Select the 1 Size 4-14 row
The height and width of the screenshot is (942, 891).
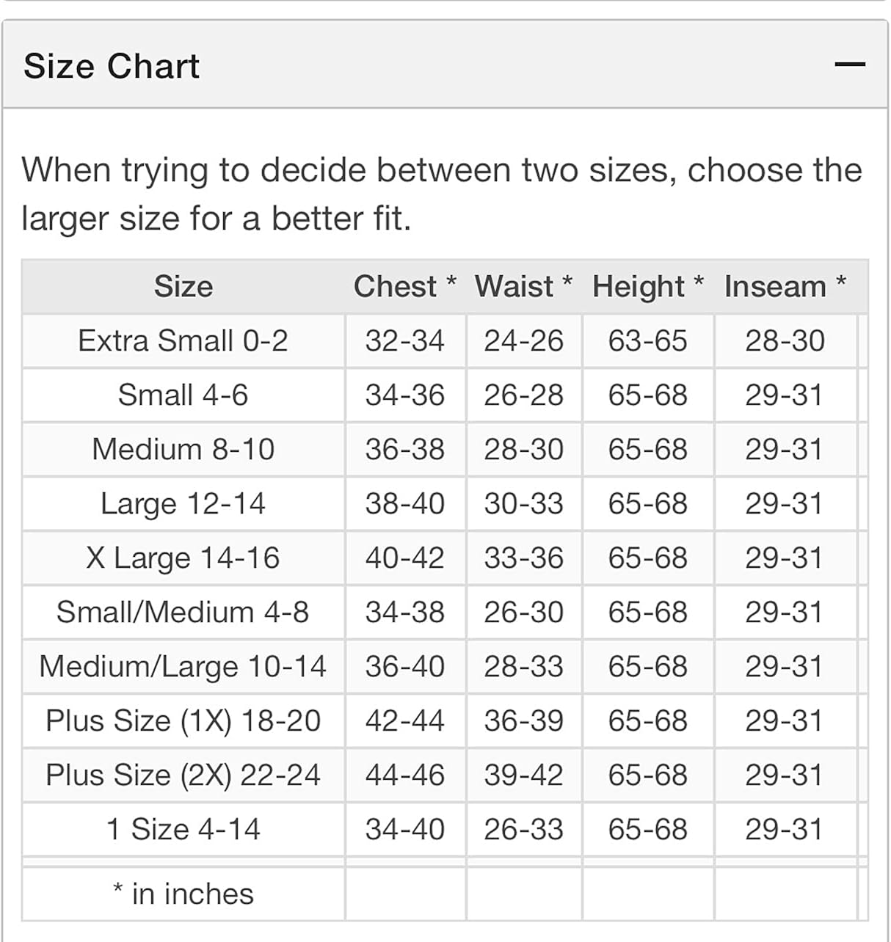(183, 830)
